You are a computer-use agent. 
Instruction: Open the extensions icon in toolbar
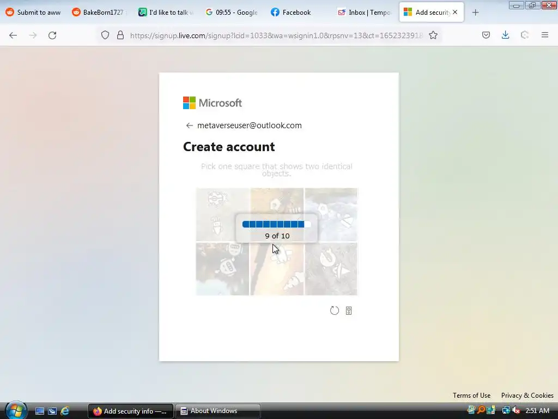click(525, 35)
